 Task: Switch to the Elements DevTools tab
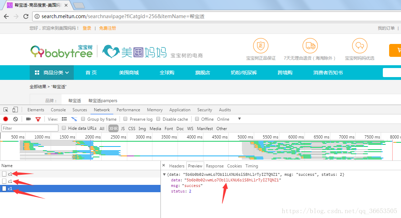(x=36, y=110)
